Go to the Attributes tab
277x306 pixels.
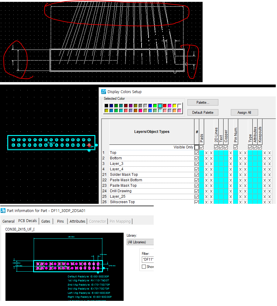77,221
